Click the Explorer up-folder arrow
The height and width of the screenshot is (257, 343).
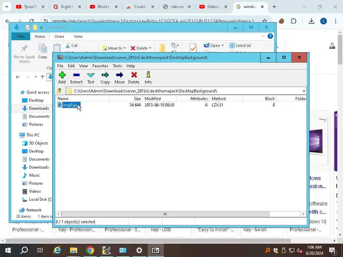(43, 77)
